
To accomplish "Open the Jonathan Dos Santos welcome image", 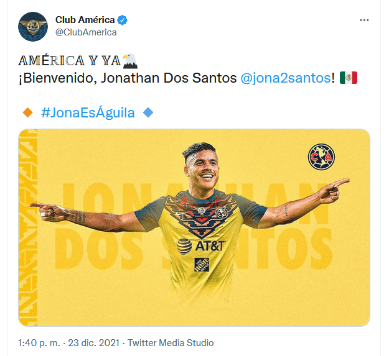I will (x=194, y=227).
